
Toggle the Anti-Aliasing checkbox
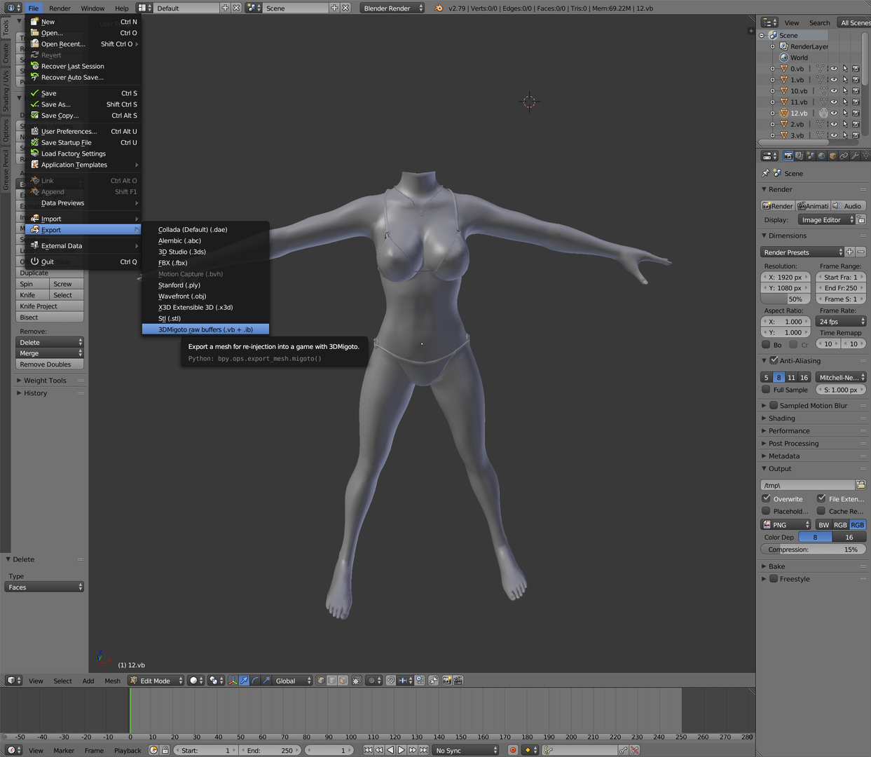click(774, 360)
